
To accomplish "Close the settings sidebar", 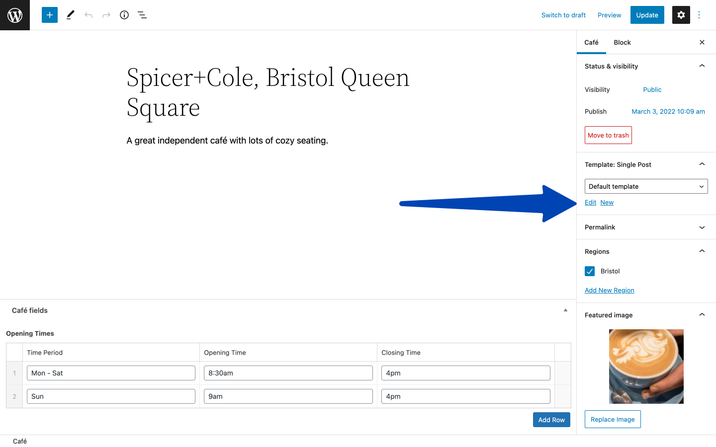I will point(702,42).
